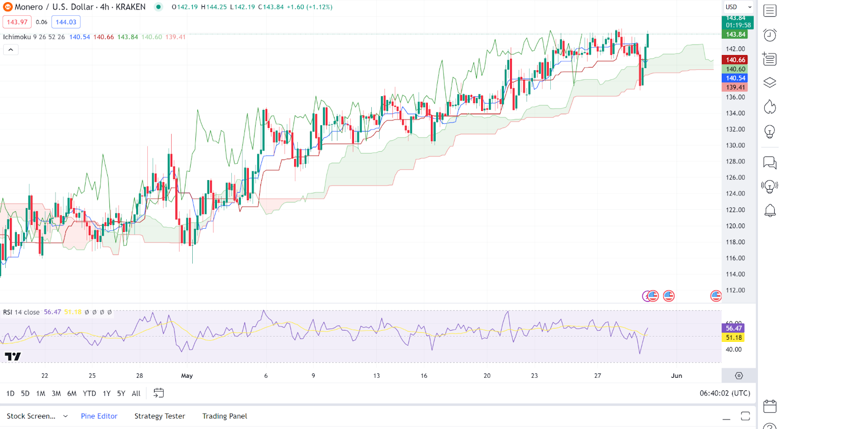The height and width of the screenshot is (429, 845).
Task: Switch to the Strategy Tester tab
Action: (x=159, y=416)
